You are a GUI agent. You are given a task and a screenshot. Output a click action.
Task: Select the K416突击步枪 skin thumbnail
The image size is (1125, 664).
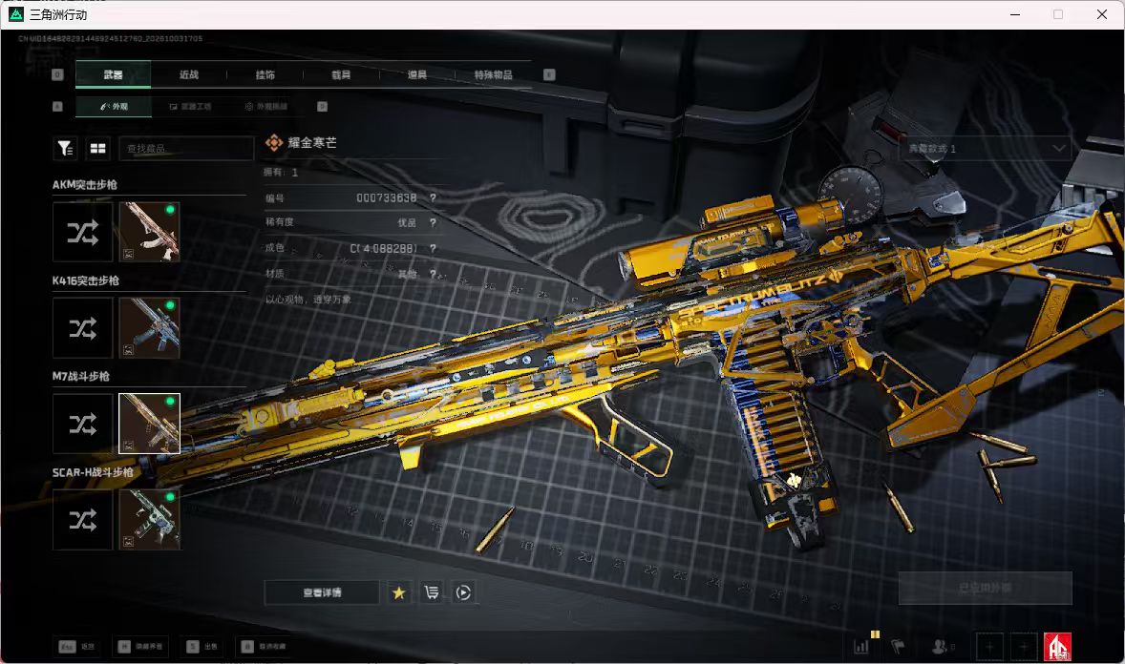(149, 327)
